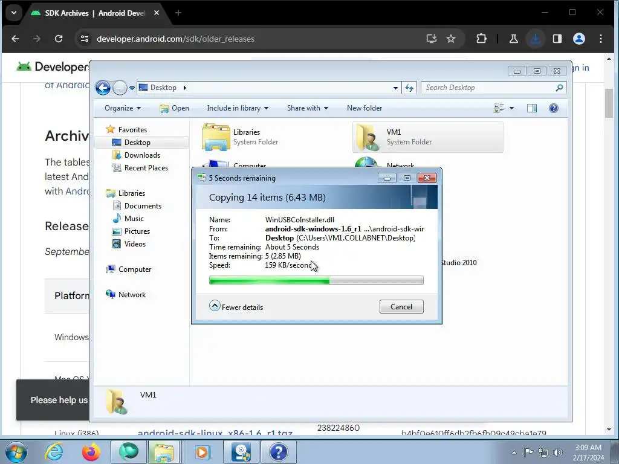Viewport: 619px width, 464px height.
Task: Toggle the Chrome side panel icon
Action: tap(557, 39)
